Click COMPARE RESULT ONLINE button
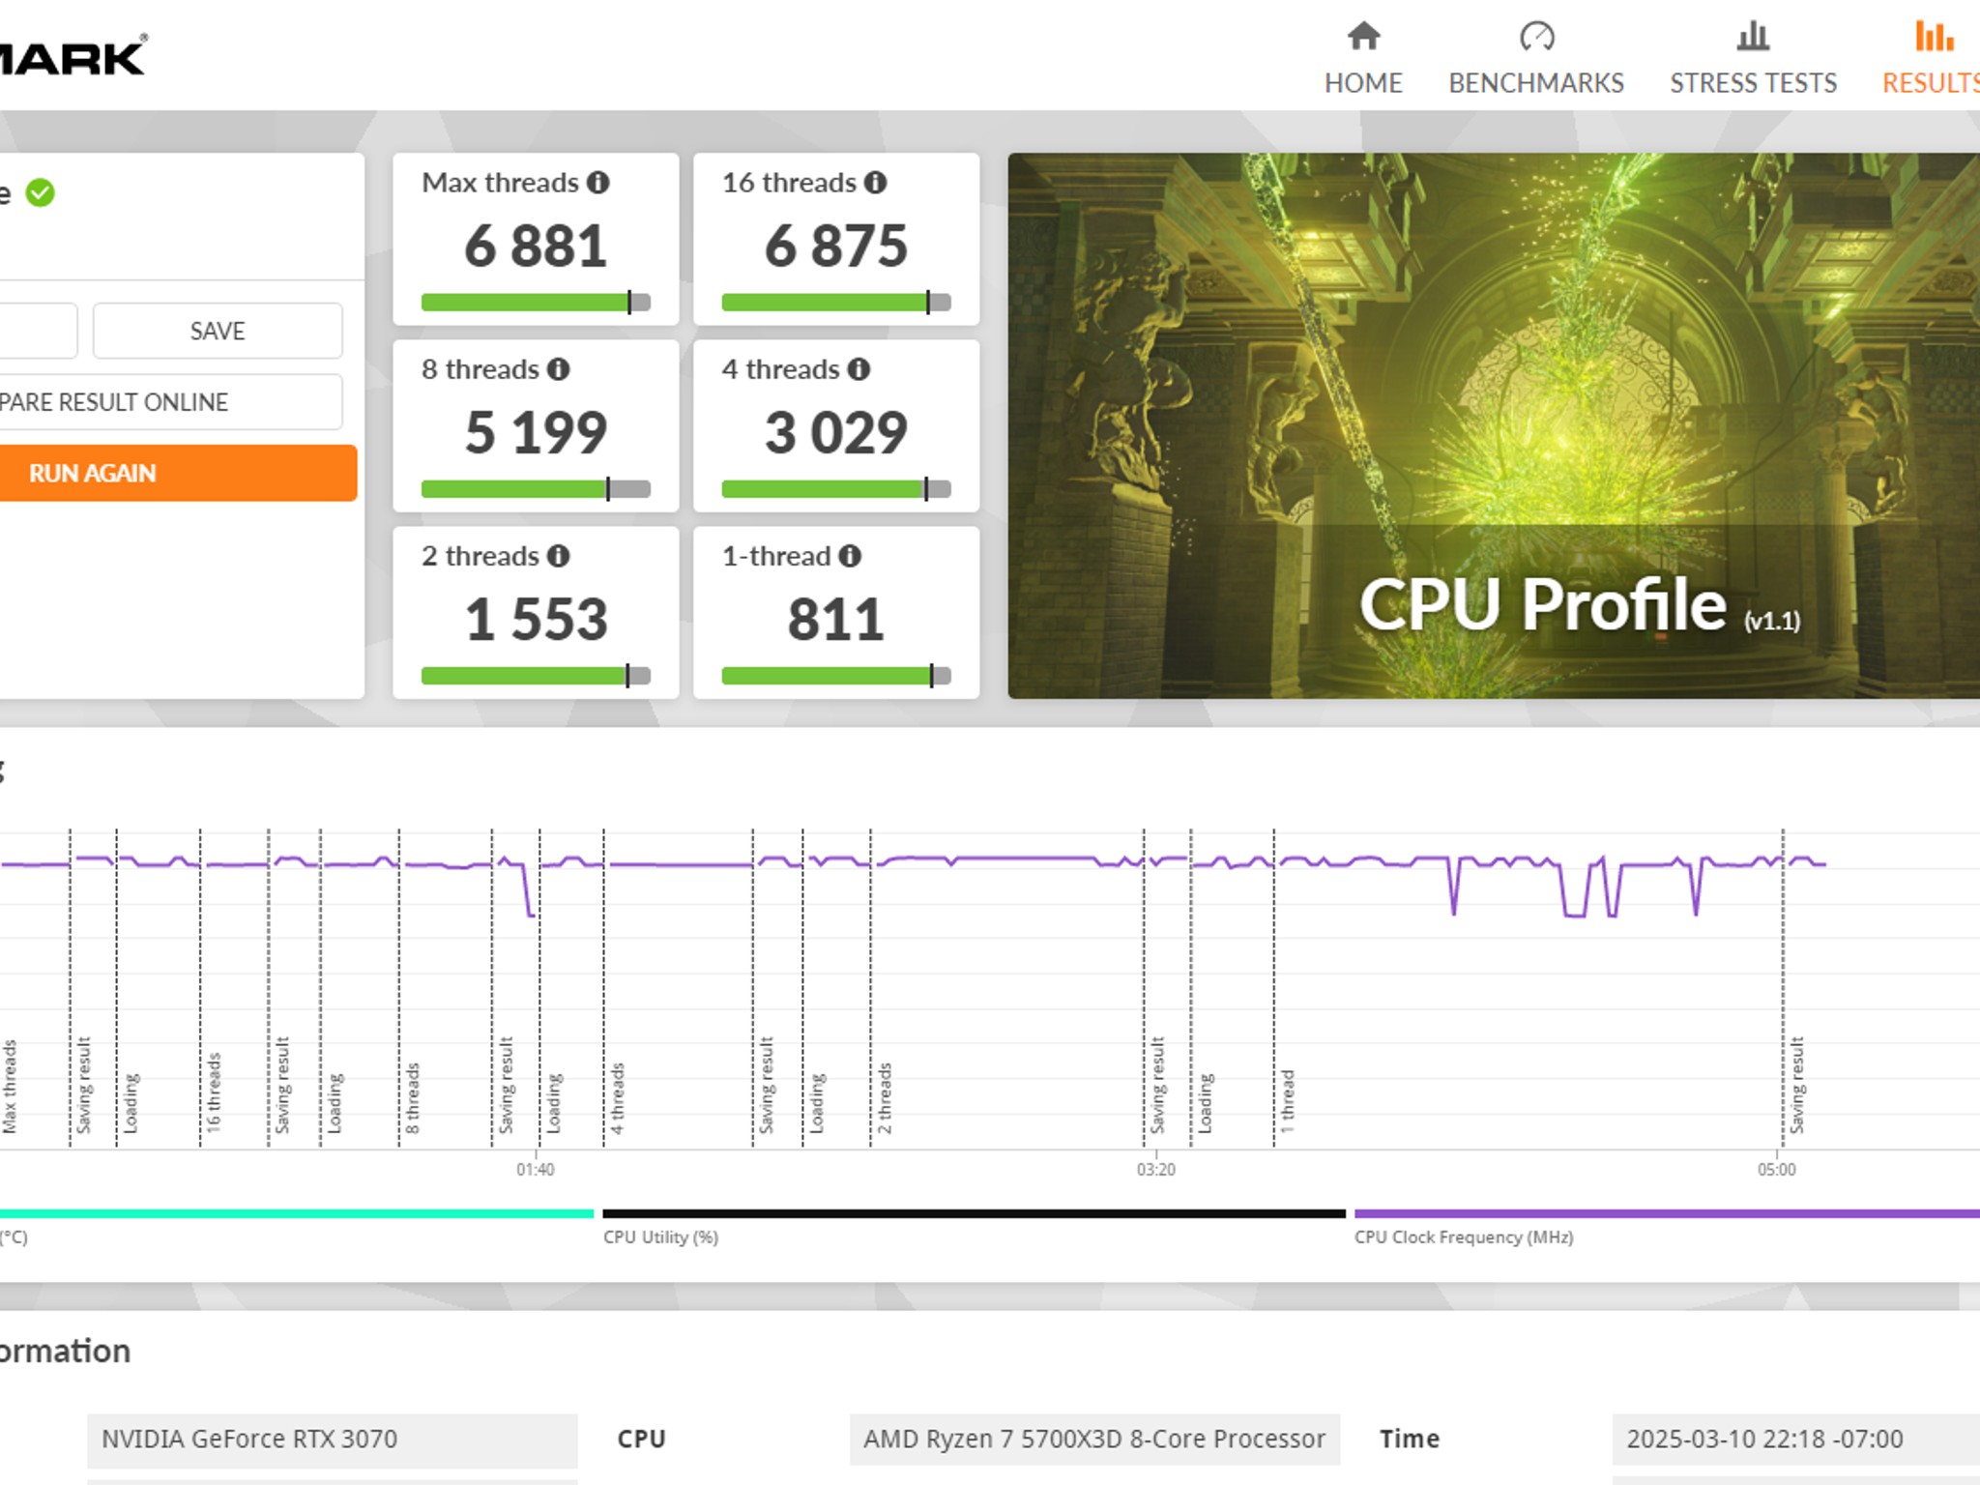This screenshot has width=1980, height=1485. click(169, 402)
